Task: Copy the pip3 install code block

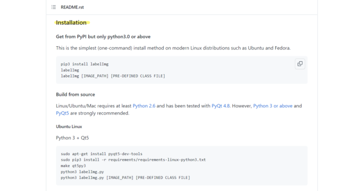Action: tap(300, 64)
